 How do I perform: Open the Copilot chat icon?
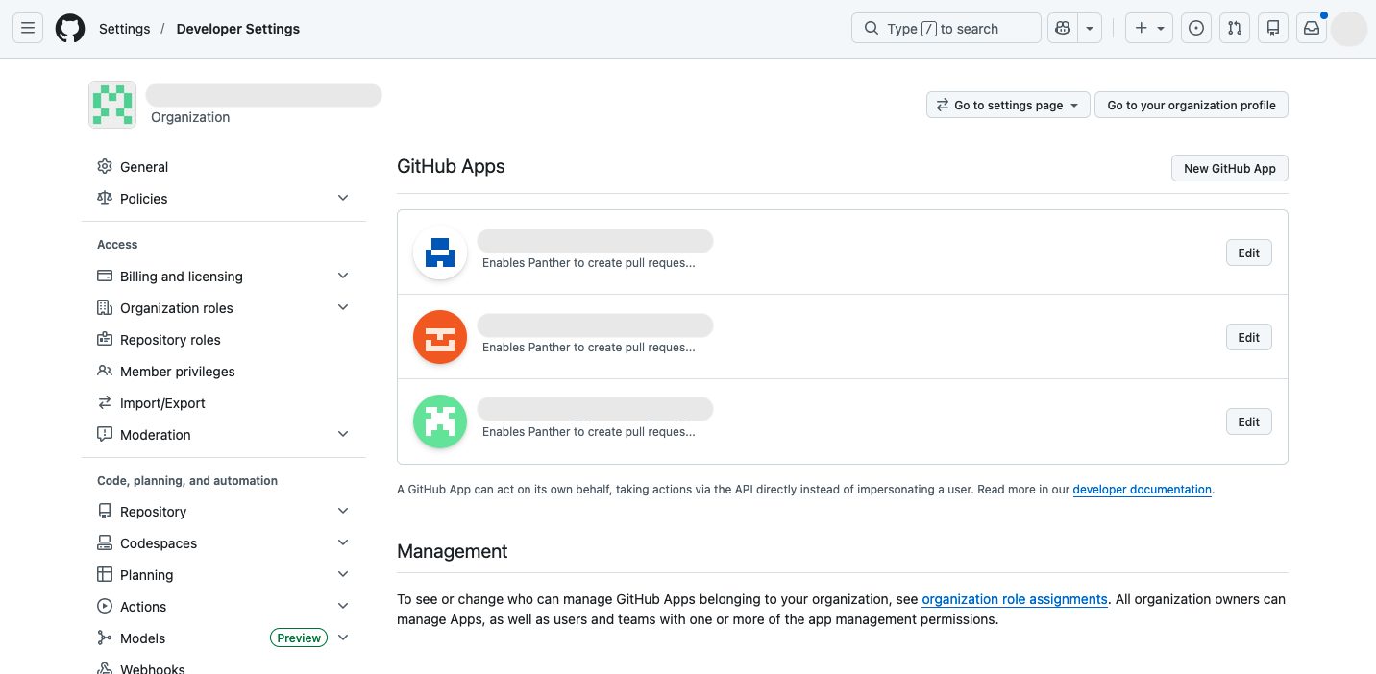1063,29
